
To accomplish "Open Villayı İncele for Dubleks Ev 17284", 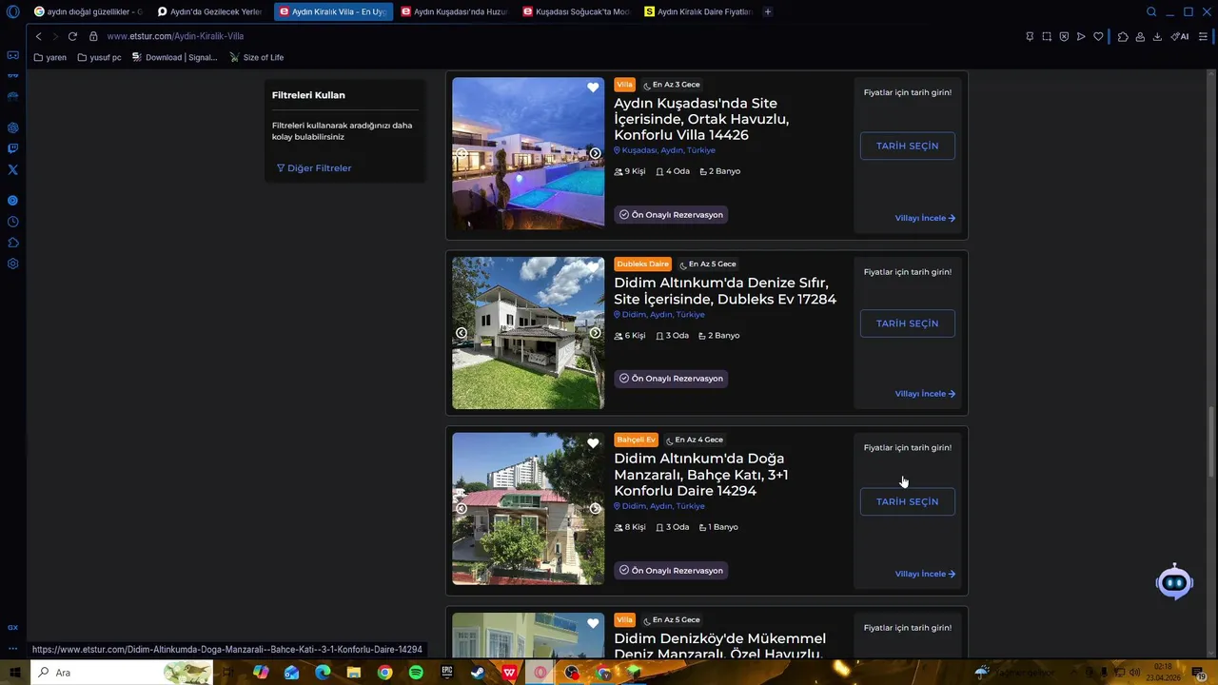I will pos(925,394).
